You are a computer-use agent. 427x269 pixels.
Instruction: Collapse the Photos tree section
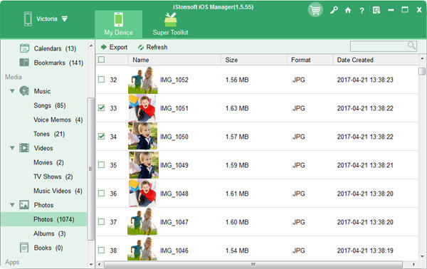pos(12,205)
